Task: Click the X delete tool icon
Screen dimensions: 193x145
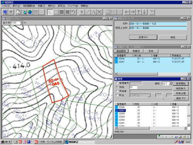Action: [100, 12]
